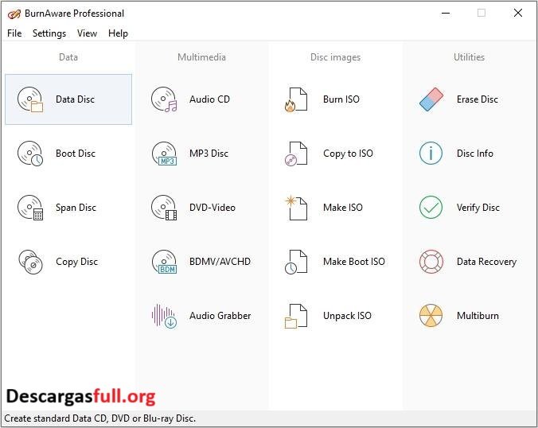Click the Burn ISO flame icon
The image size is (538, 428).
(x=296, y=99)
